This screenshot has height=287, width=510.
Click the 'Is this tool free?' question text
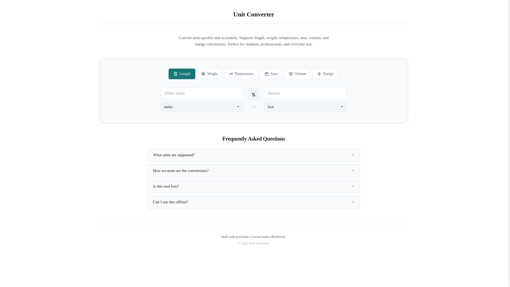click(x=166, y=186)
